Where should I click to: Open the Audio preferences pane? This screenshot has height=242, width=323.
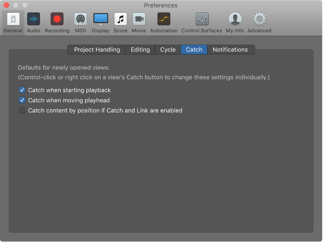tap(33, 23)
